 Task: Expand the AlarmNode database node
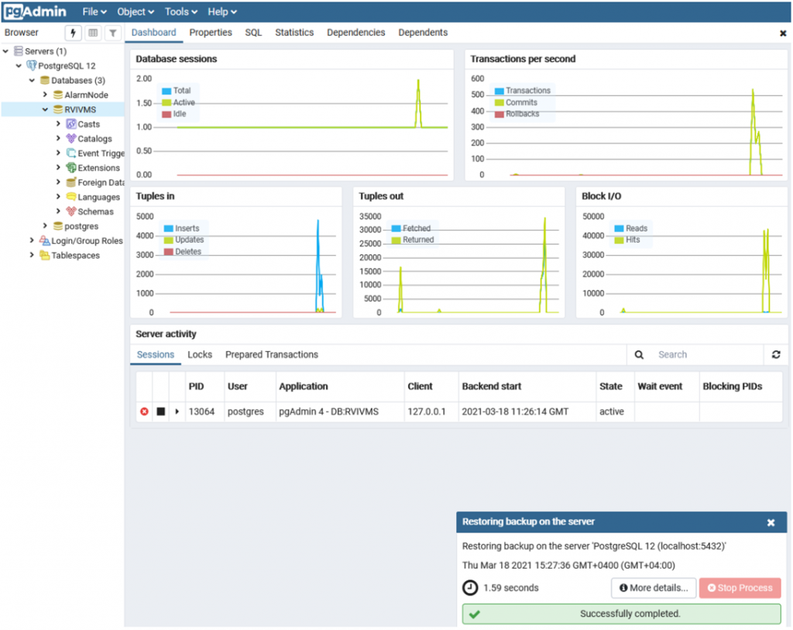(x=46, y=95)
